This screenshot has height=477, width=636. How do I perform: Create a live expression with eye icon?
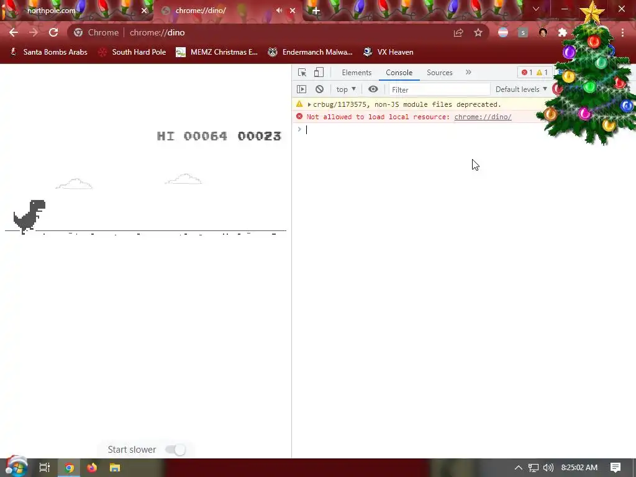point(373,89)
